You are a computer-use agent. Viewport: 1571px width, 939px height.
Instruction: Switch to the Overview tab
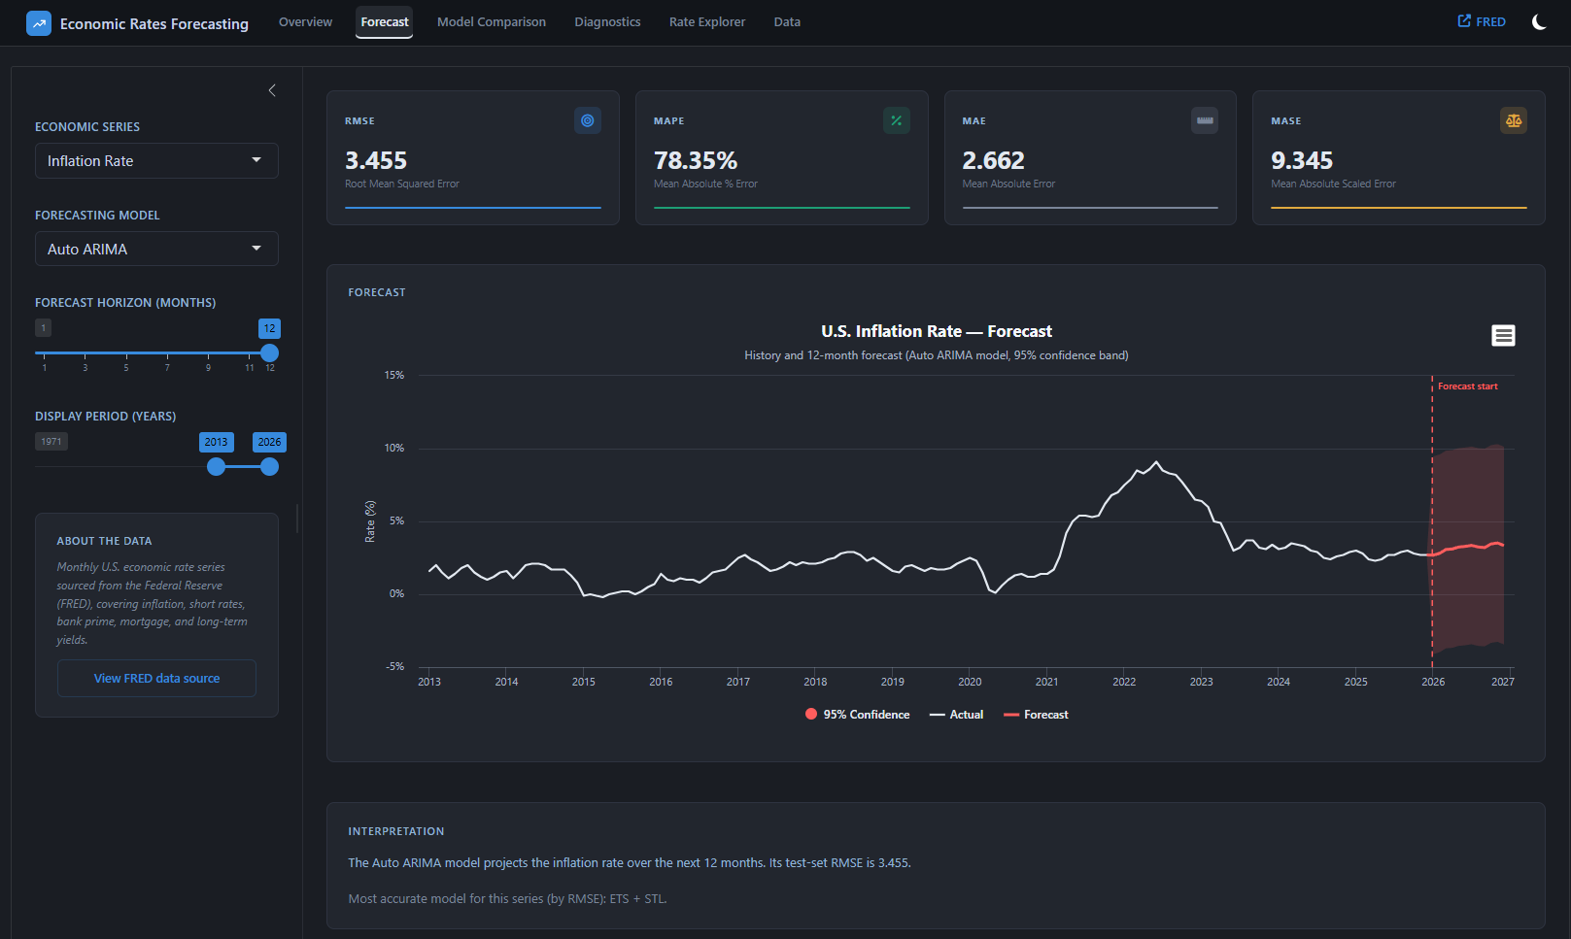305,21
